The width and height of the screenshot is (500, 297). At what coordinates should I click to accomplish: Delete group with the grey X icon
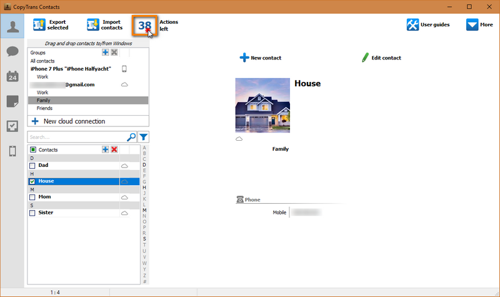114,53
